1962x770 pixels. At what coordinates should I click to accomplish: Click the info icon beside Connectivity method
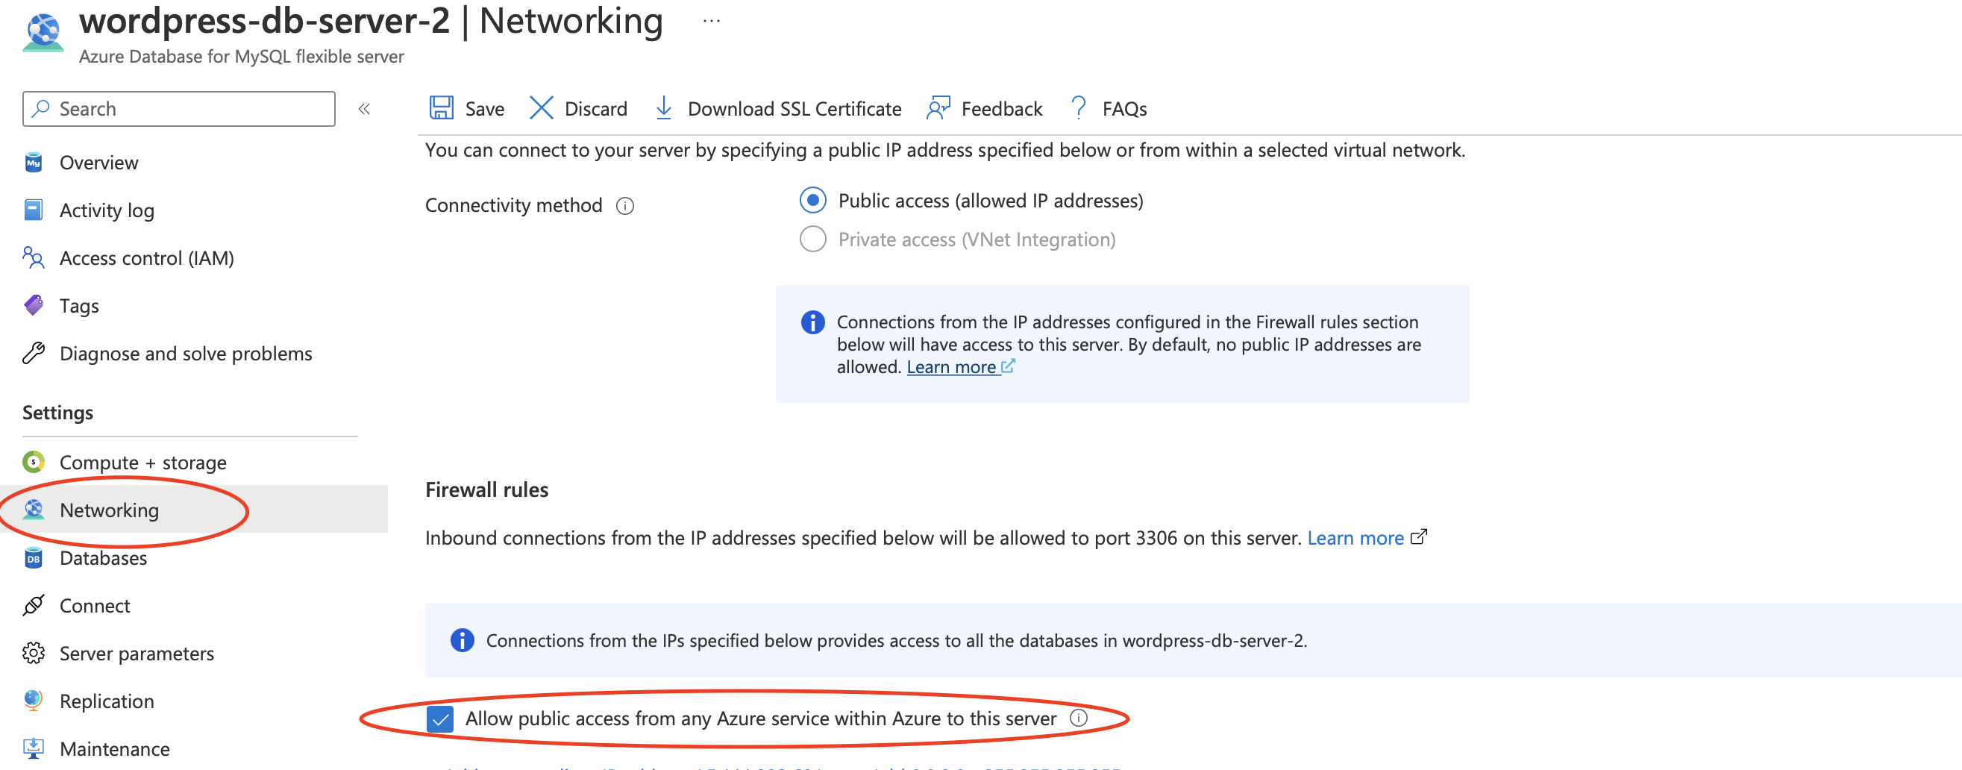coord(624,206)
